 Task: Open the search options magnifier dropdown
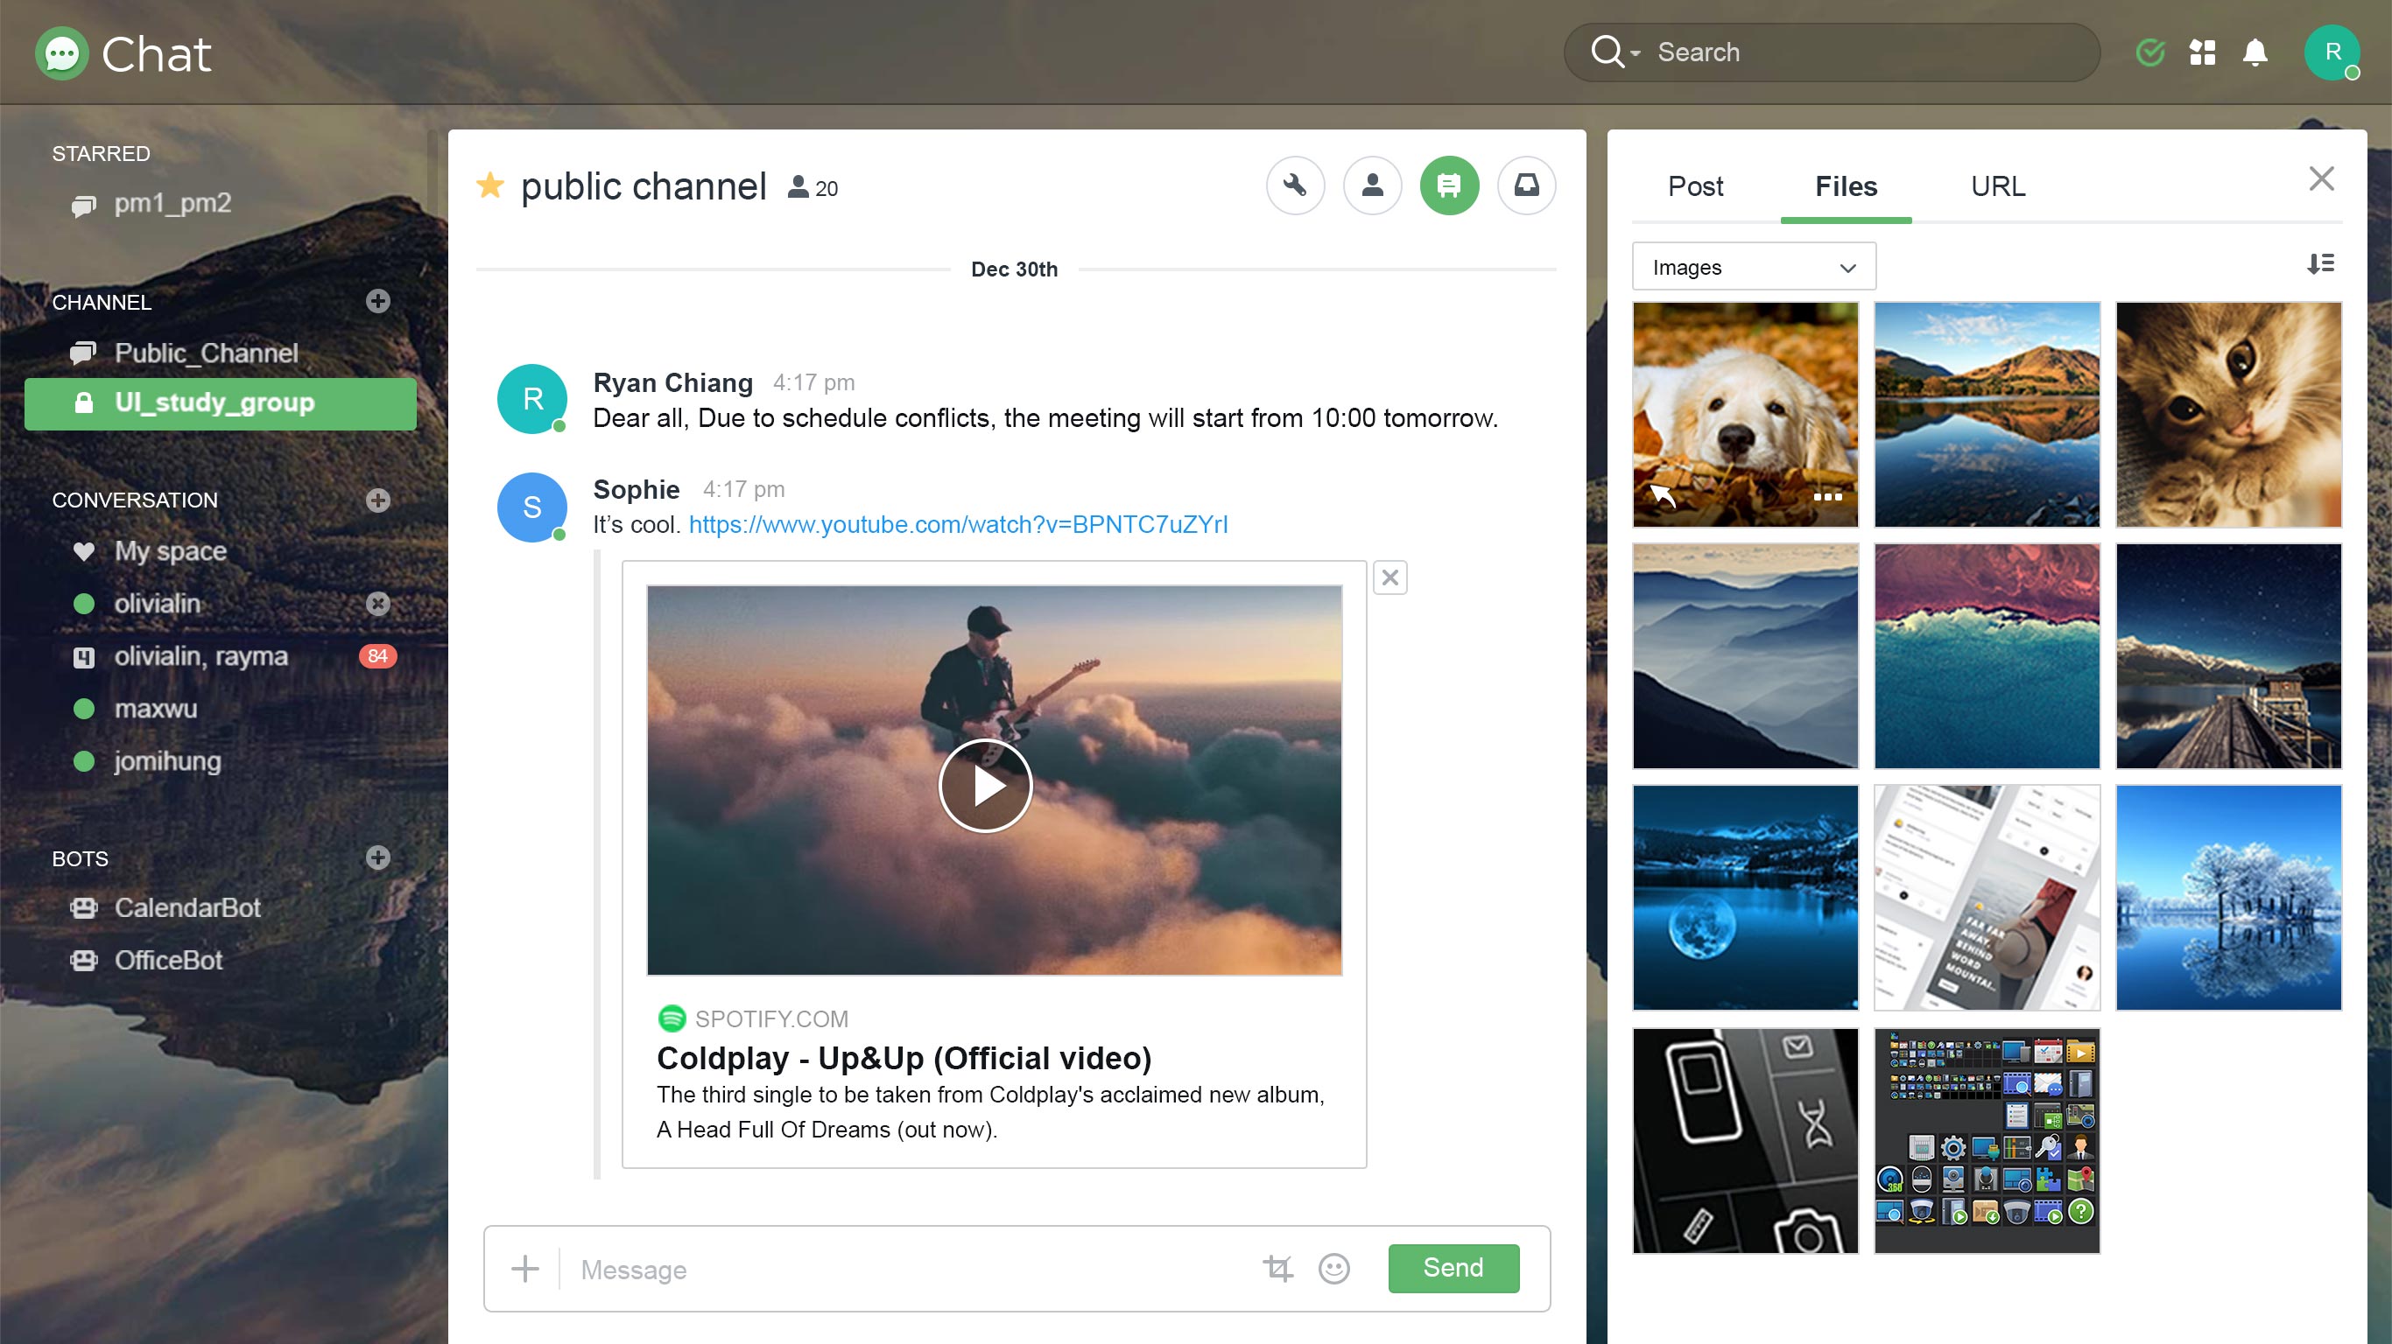click(x=1614, y=52)
